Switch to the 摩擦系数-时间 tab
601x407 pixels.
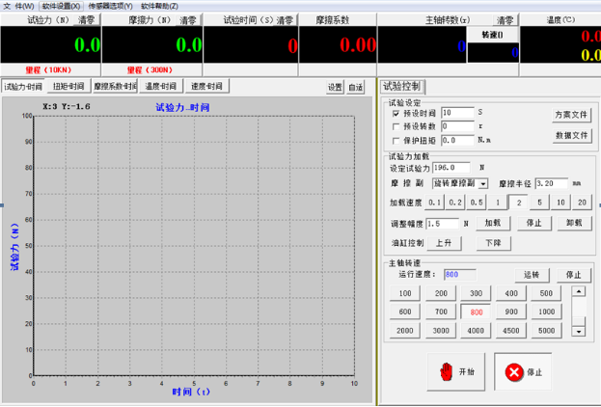[x=115, y=86]
